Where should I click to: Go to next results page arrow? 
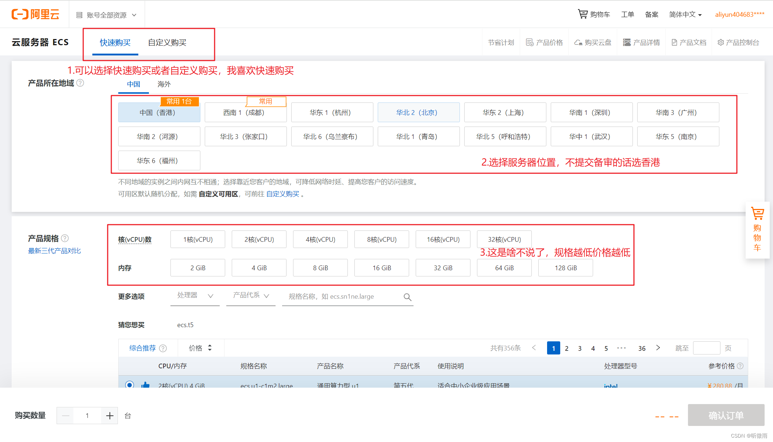(x=658, y=348)
